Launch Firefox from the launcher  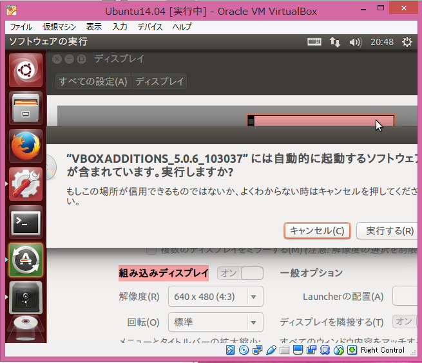(26, 146)
